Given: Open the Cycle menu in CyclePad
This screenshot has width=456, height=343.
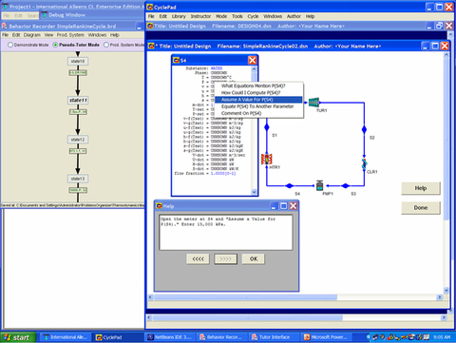Looking at the screenshot, I should click(x=253, y=16).
